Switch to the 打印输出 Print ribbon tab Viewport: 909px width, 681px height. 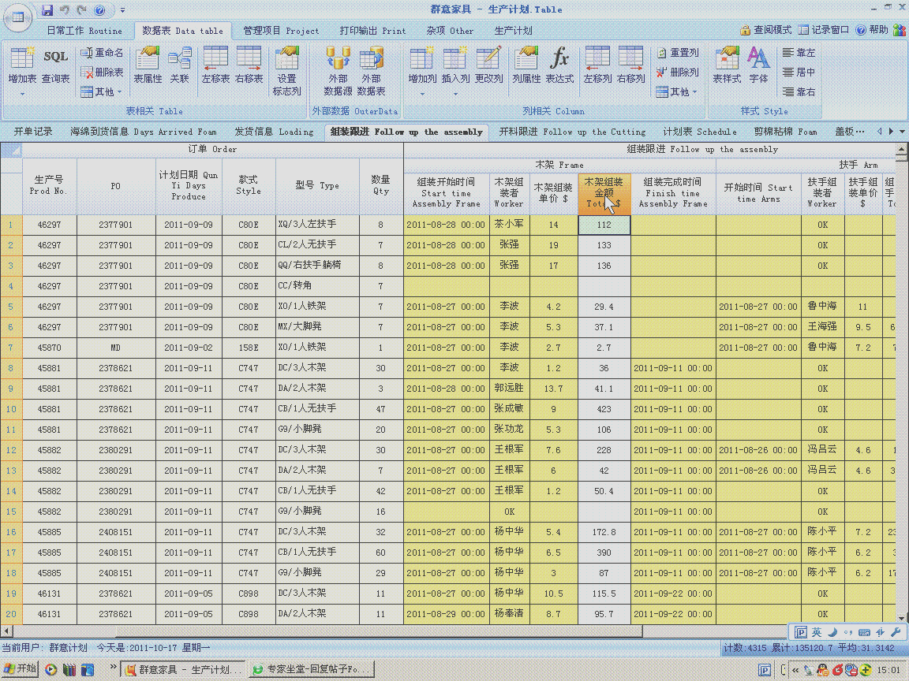tap(372, 31)
